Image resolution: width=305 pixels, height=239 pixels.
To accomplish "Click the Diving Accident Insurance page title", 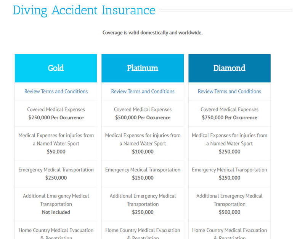I will (84, 10).
